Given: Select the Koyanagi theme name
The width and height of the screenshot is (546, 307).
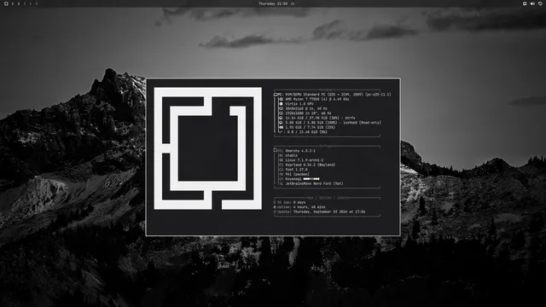Looking at the screenshot, I should (x=293, y=179).
